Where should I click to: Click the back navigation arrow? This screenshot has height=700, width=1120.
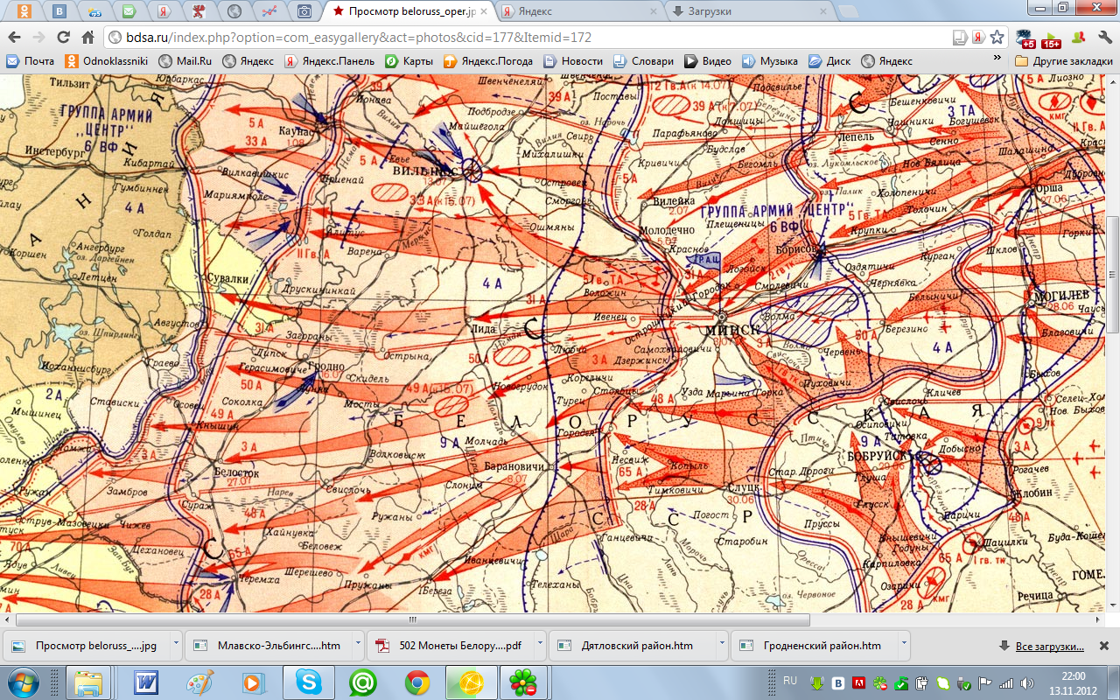coord(14,38)
